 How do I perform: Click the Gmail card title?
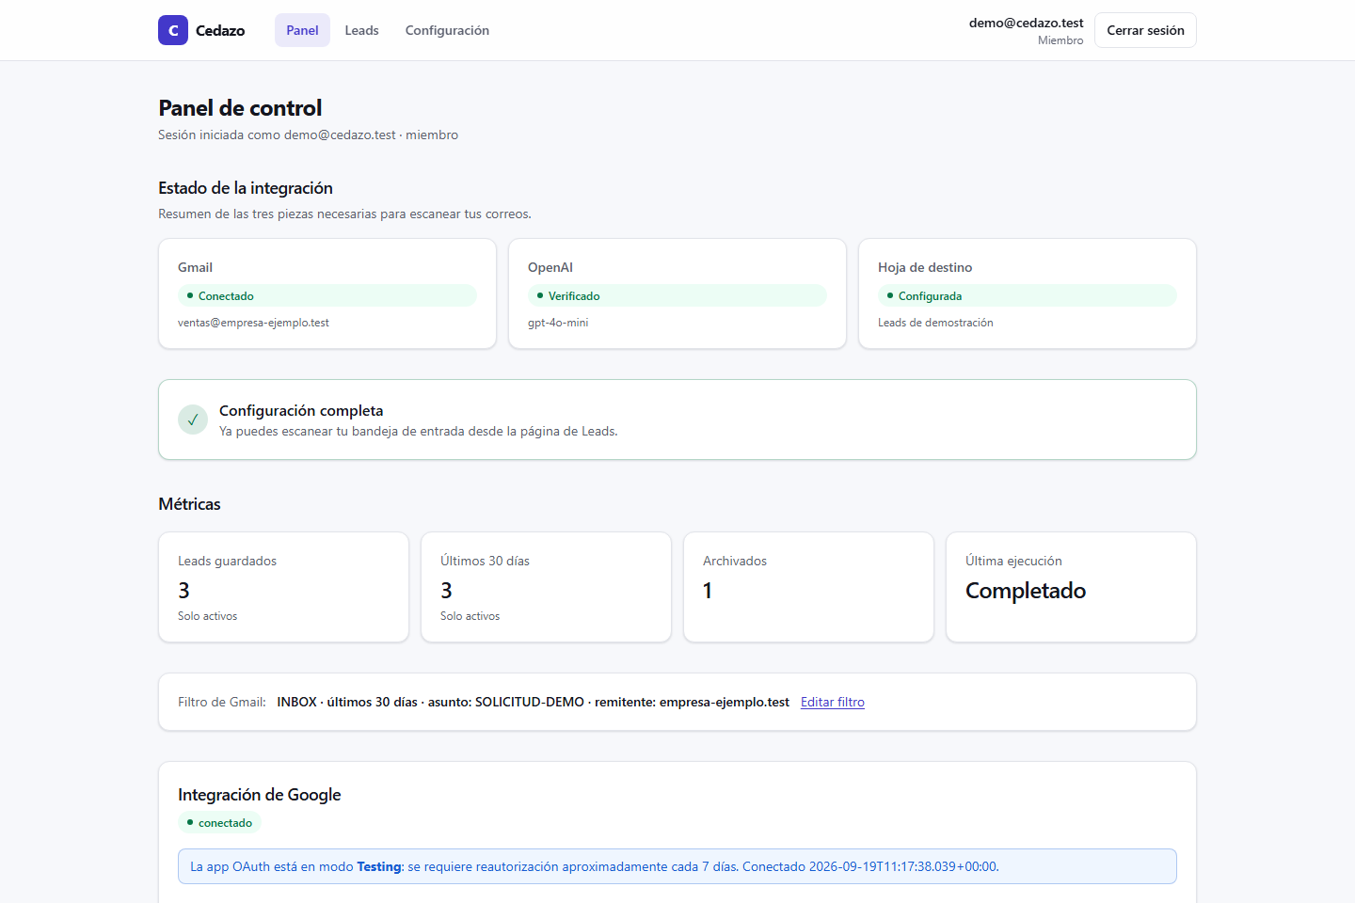(195, 267)
